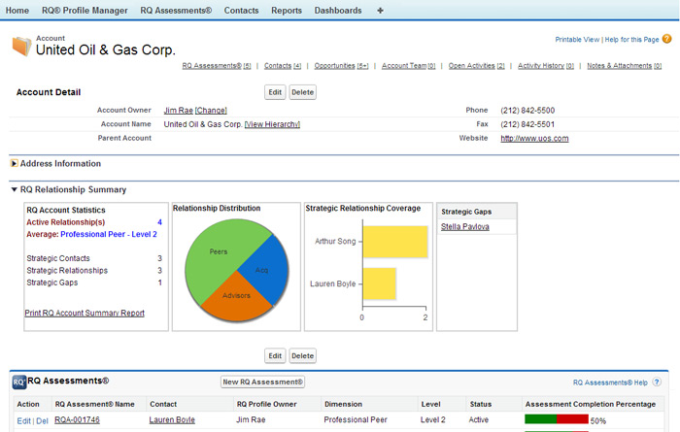
Task: Click the Edit button below the summary
Action: pyautogui.click(x=275, y=355)
